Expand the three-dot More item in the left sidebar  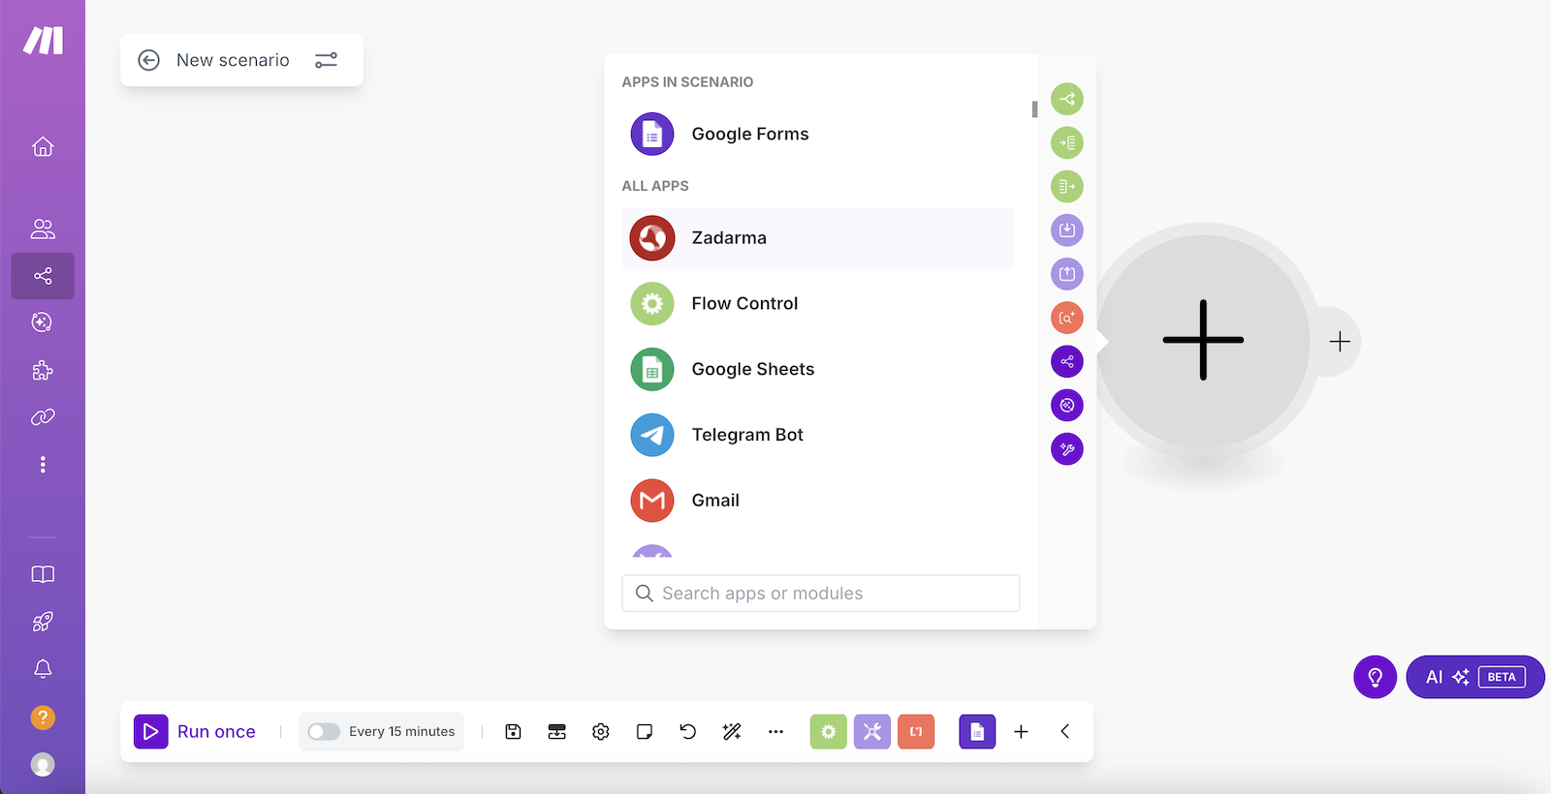coord(43,465)
